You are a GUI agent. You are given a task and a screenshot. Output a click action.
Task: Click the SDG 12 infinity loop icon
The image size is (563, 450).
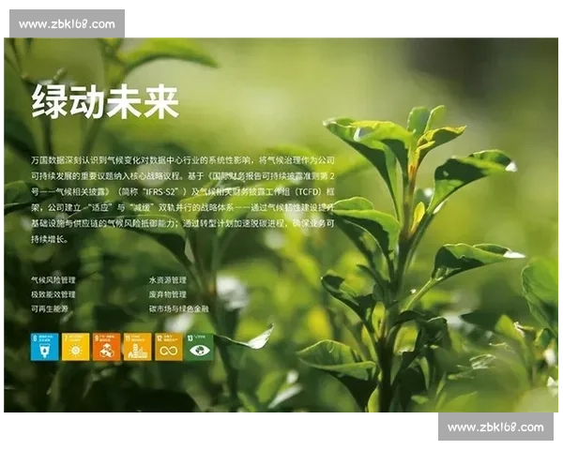(x=169, y=347)
